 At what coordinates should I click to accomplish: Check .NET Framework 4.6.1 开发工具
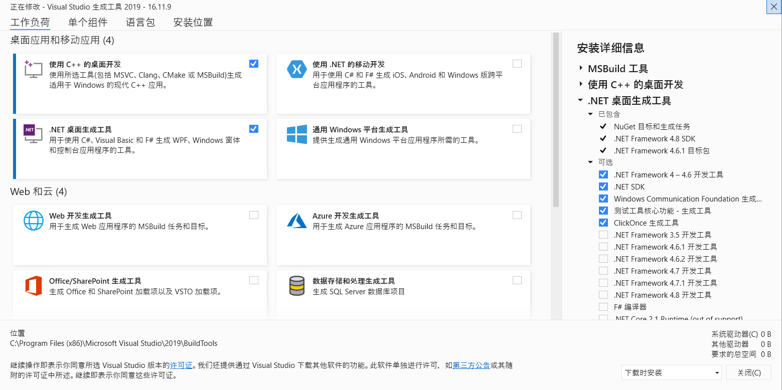tap(603, 247)
